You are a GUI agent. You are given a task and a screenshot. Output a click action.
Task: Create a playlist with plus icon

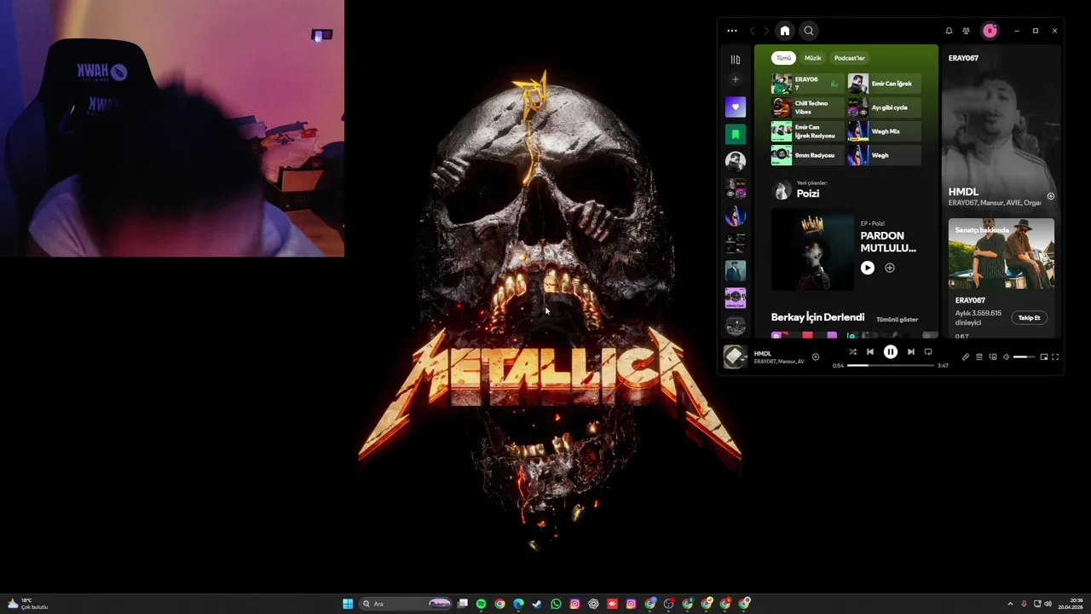point(736,80)
